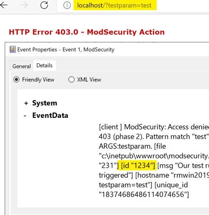This screenshot has height=215, width=209.
Task: Switch to the General tab
Action: pyautogui.click(x=22, y=66)
